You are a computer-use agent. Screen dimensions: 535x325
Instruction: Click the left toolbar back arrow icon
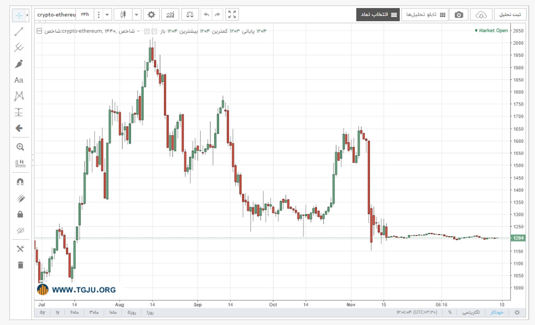pos(19,128)
